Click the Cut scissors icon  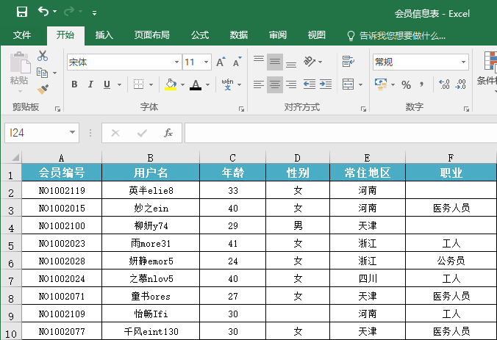pyautogui.click(x=43, y=56)
